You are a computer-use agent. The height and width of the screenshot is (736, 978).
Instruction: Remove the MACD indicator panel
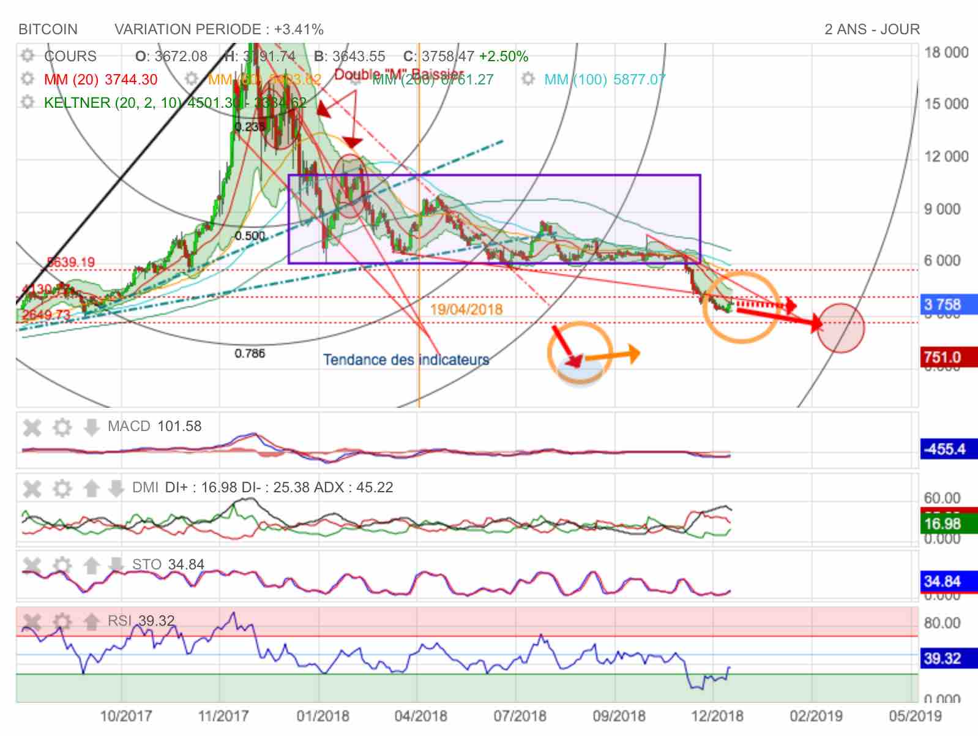click(32, 427)
